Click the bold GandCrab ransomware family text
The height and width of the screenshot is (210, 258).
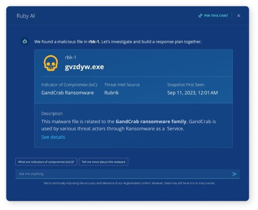coord(151,122)
